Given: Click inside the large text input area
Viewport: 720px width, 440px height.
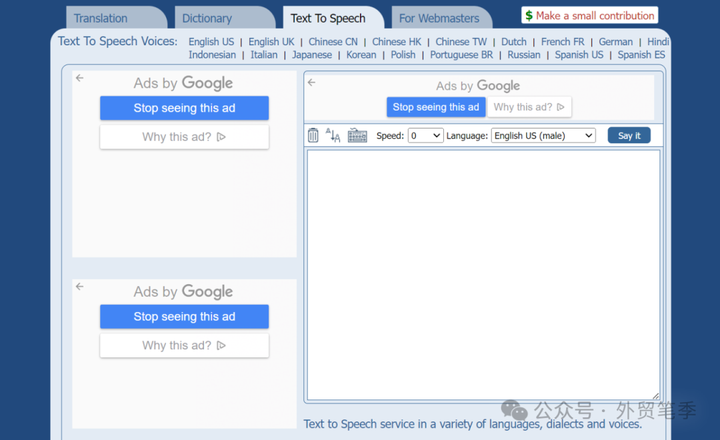Looking at the screenshot, I should pyautogui.click(x=483, y=275).
